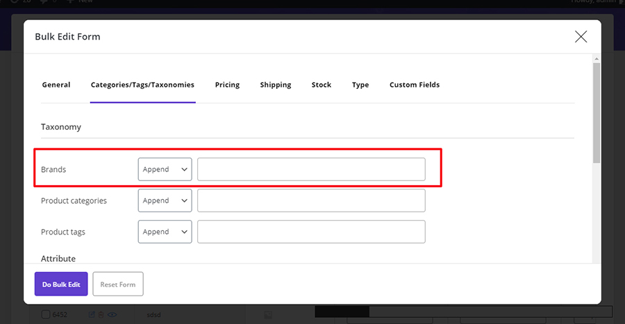Focus the Product tags text field
The width and height of the screenshot is (625, 324).
(x=311, y=232)
